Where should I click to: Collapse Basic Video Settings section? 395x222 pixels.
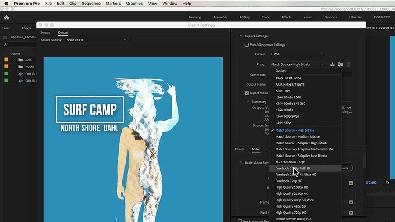[241, 163]
